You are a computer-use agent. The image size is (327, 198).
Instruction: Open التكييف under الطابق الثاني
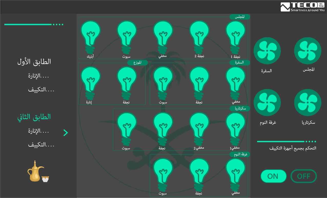coord(41,145)
